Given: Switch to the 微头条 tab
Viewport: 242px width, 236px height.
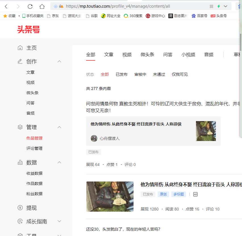Looking at the screenshot, I should [x=147, y=54].
